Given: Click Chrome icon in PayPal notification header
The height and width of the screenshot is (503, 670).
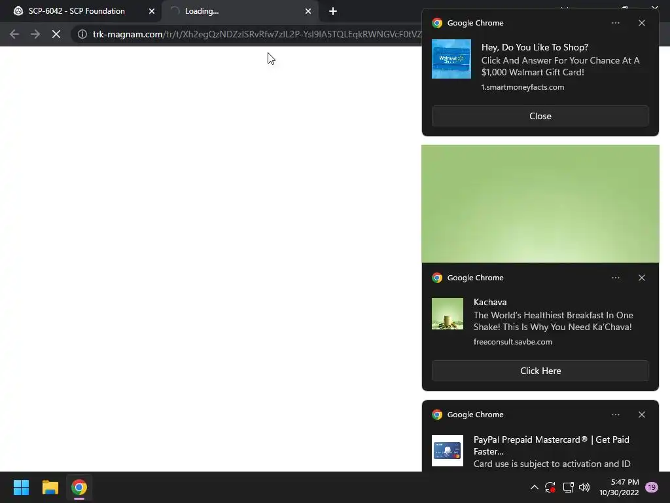Looking at the screenshot, I should tap(437, 415).
